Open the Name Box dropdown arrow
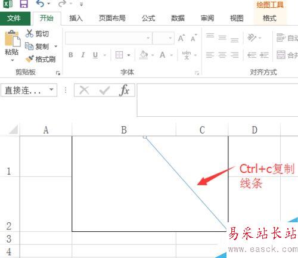 (x=51, y=89)
